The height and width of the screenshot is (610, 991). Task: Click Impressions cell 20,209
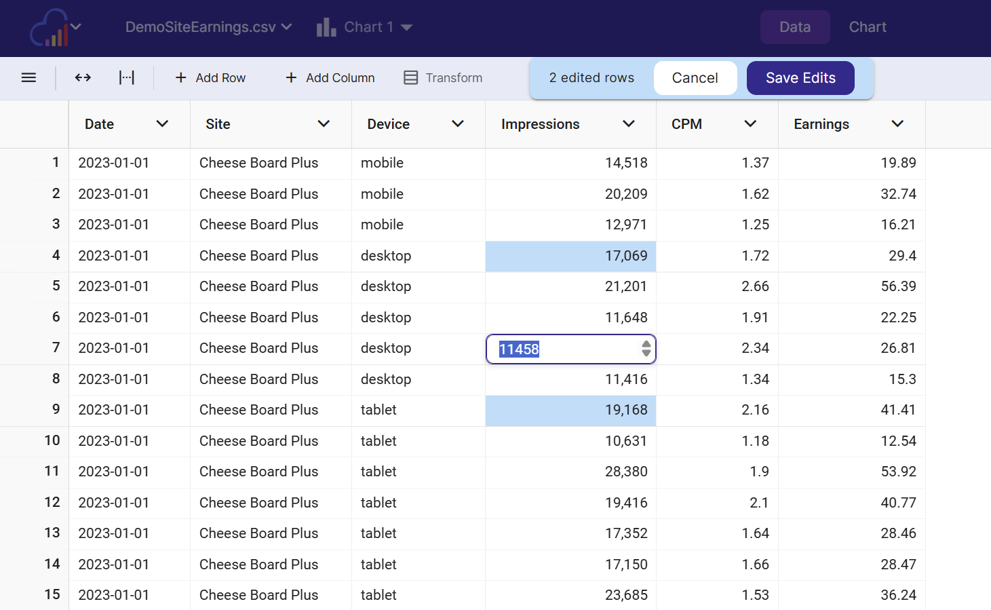[570, 194]
